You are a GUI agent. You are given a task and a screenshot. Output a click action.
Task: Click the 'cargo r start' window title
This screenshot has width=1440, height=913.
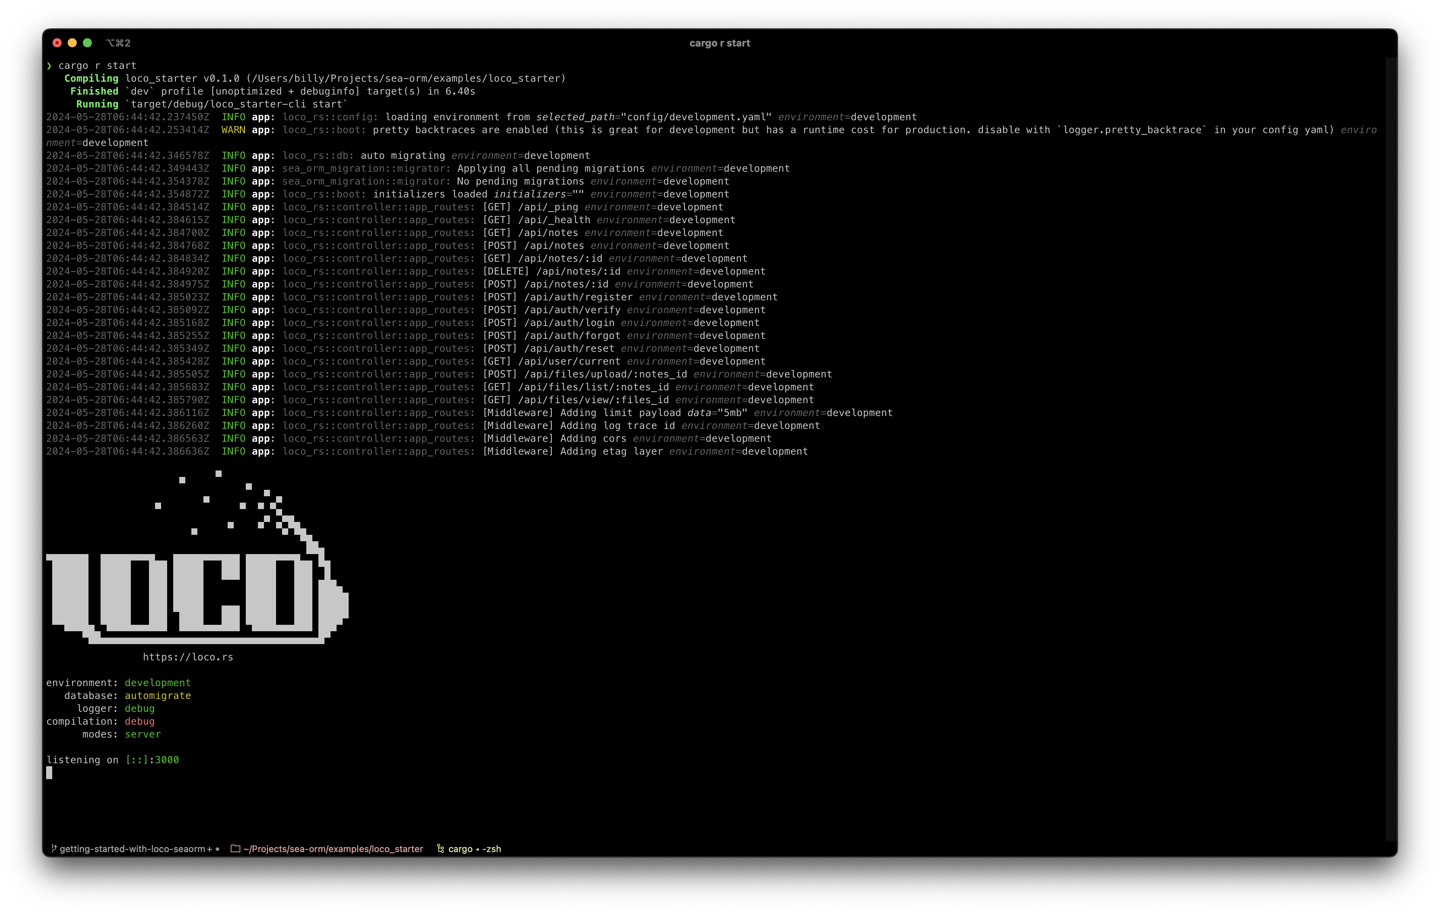point(719,43)
